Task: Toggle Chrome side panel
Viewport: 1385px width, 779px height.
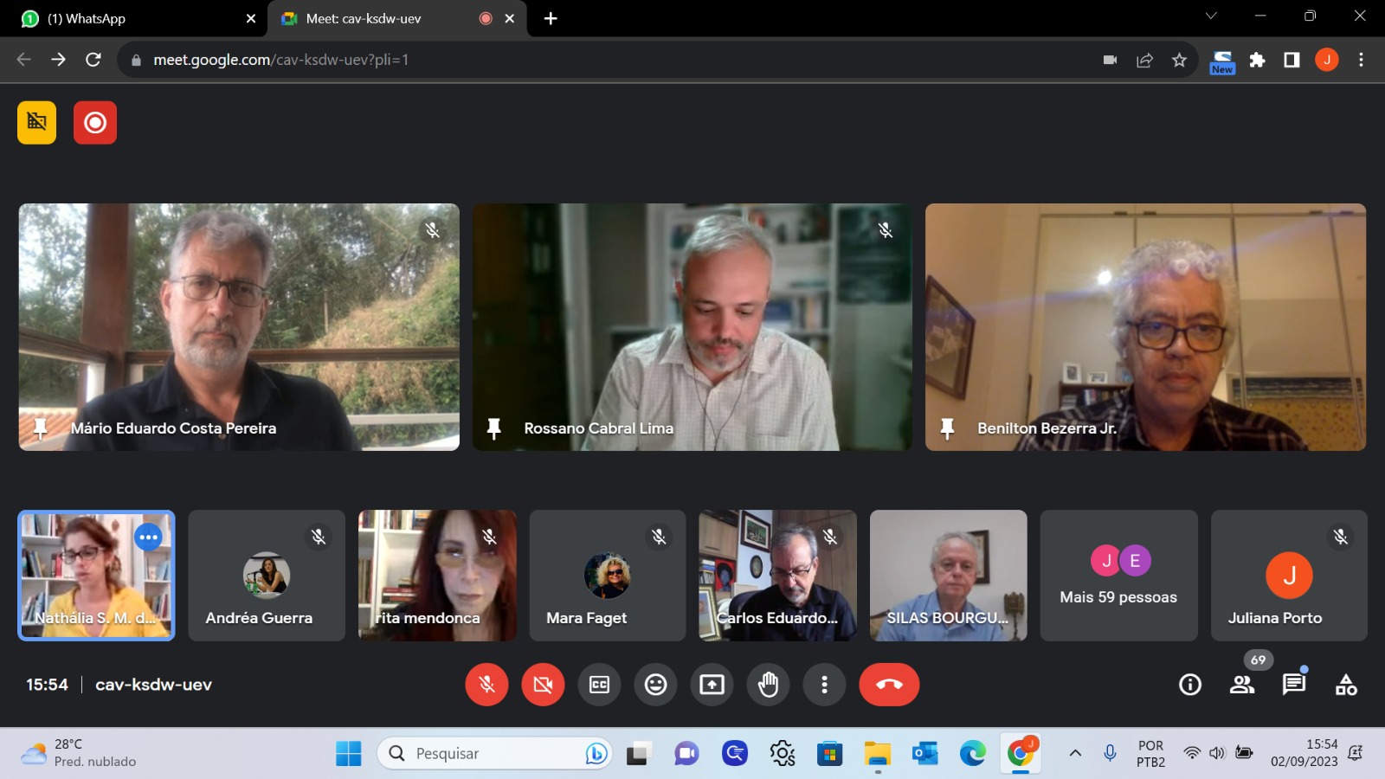Action: pyautogui.click(x=1292, y=60)
